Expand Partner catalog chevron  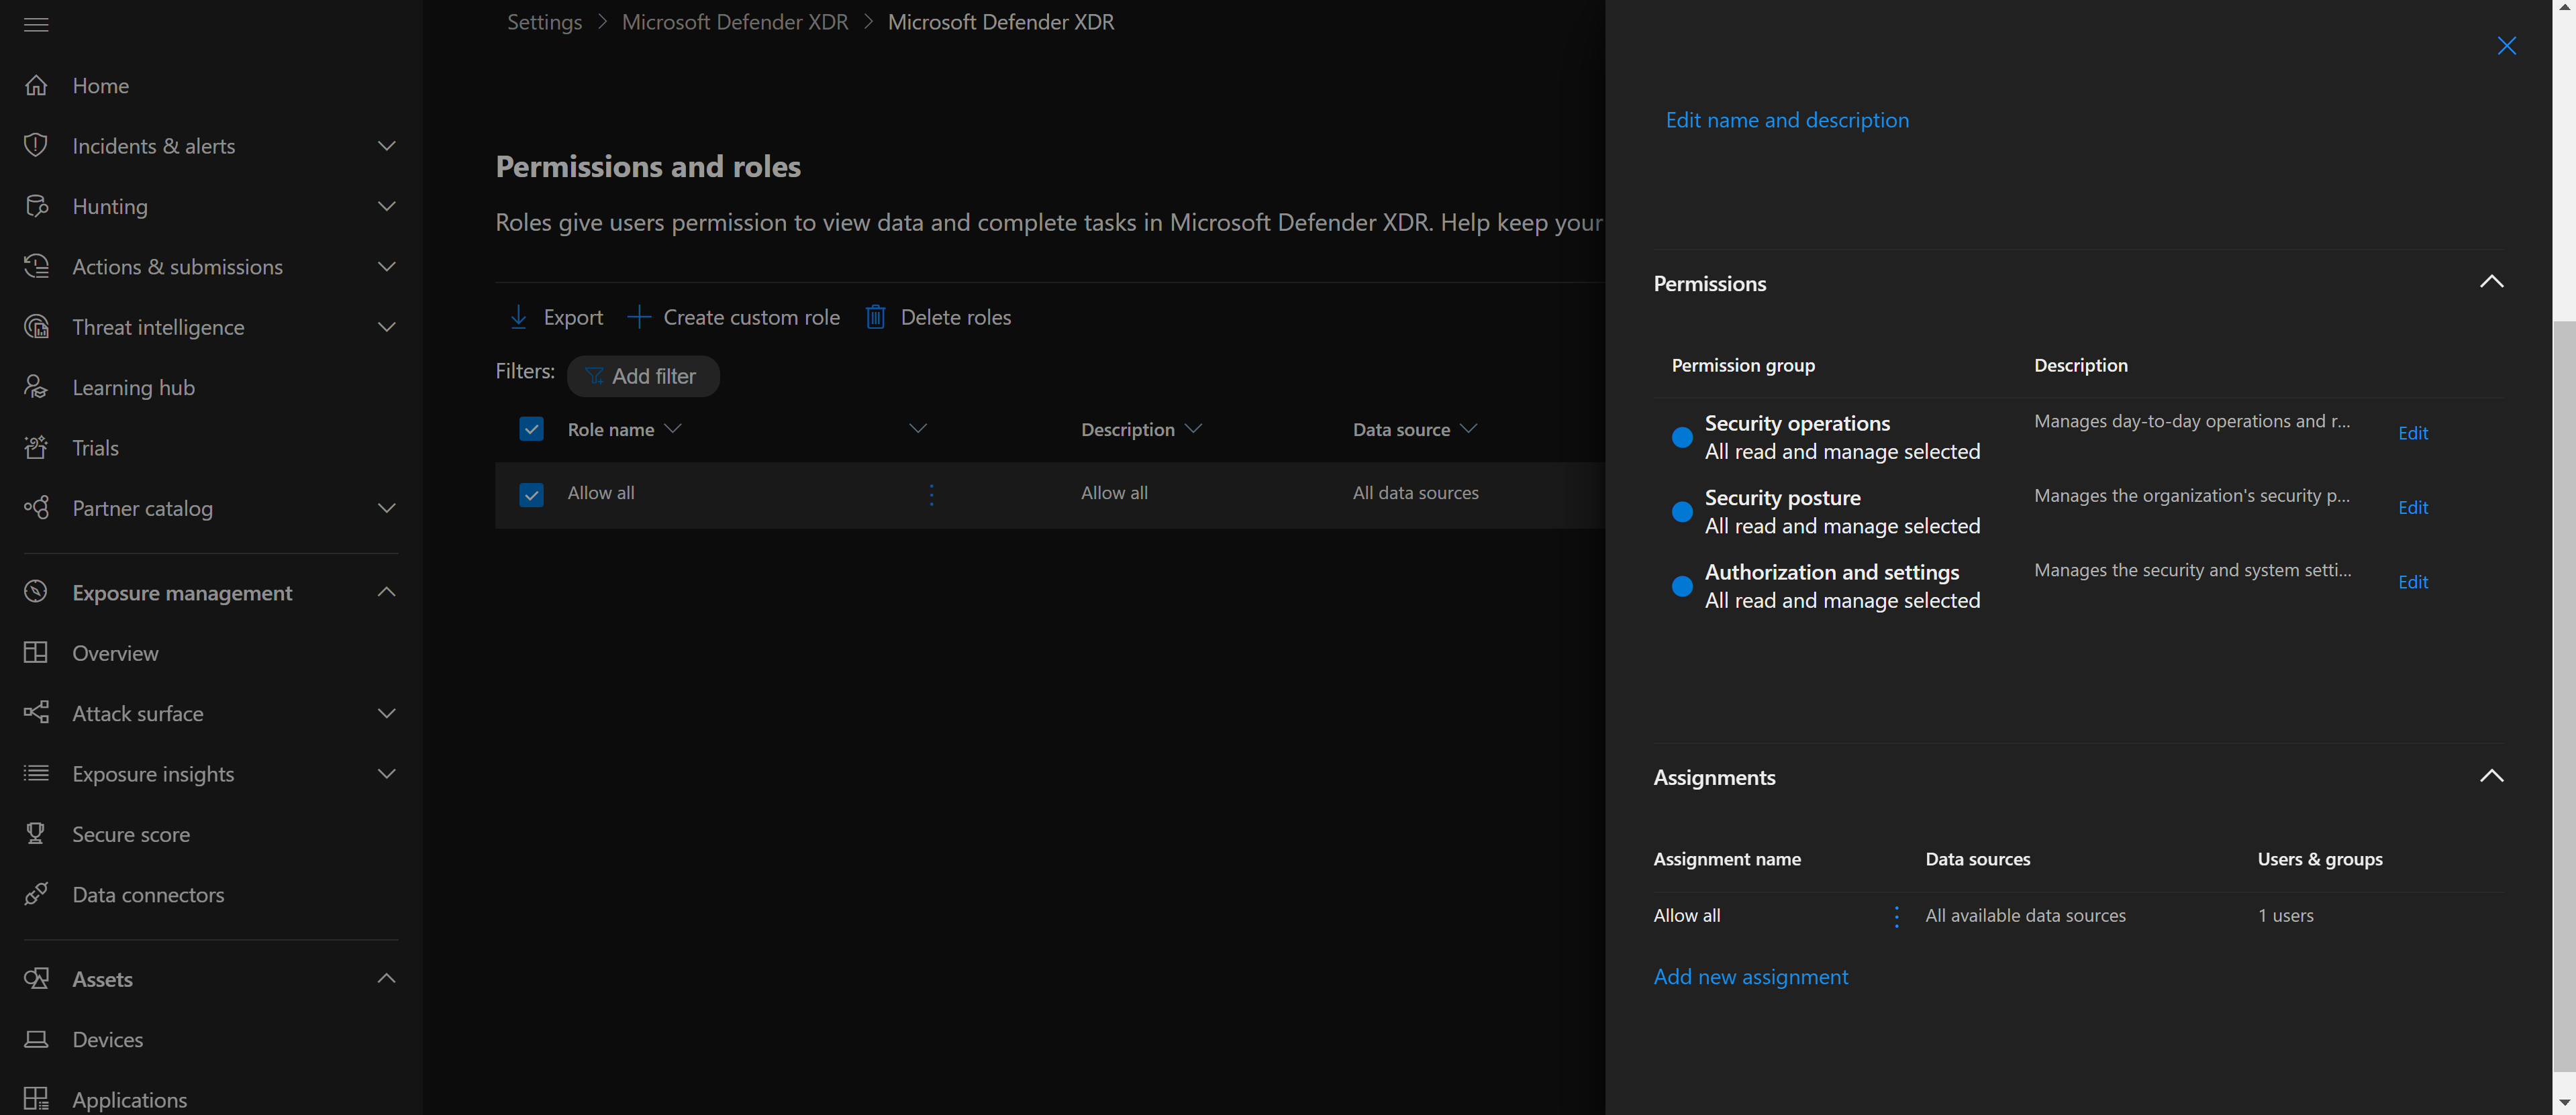(387, 509)
